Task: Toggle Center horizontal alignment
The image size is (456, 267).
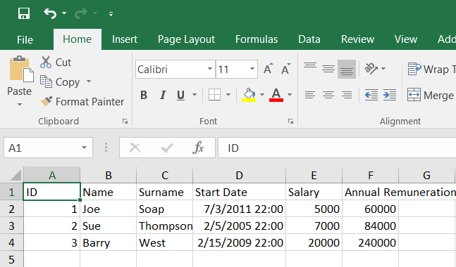Action: (x=328, y=95)
